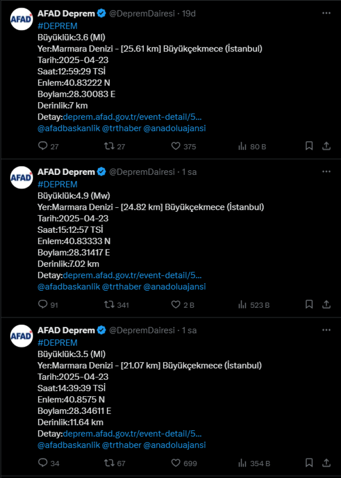The height and width of the screenshot is (478, 341).
Task: Reply to the tweet with 34 replies
Action: [x=43, y=463]
